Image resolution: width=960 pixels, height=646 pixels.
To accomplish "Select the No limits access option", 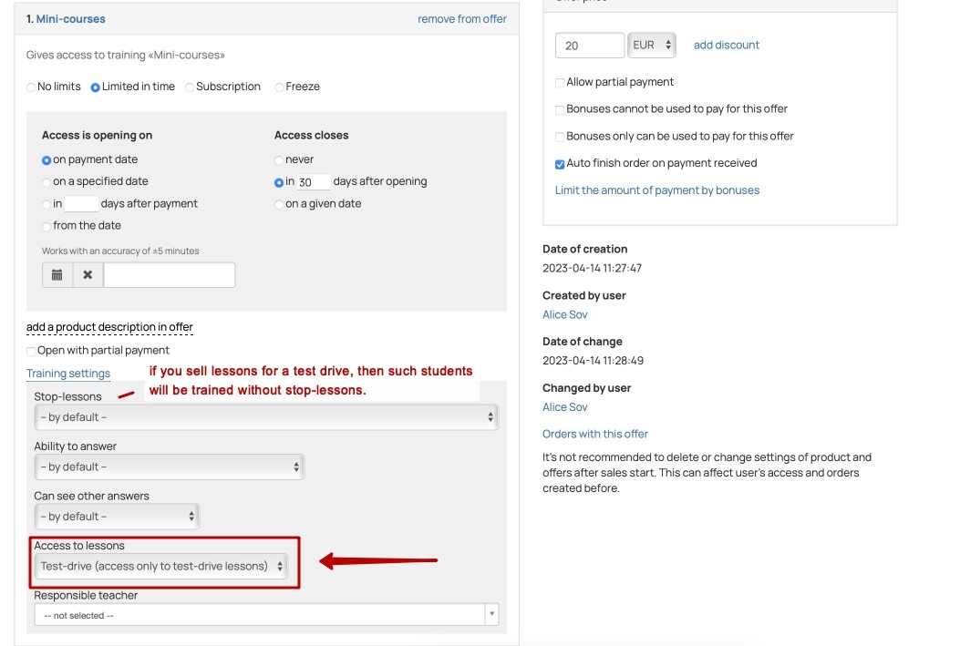I will (x=31, y=87).
